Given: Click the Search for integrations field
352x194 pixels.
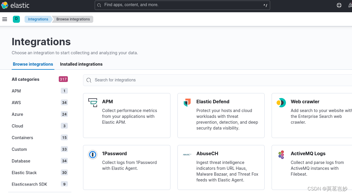Looking at the screenshot, I should pos(218,80).
